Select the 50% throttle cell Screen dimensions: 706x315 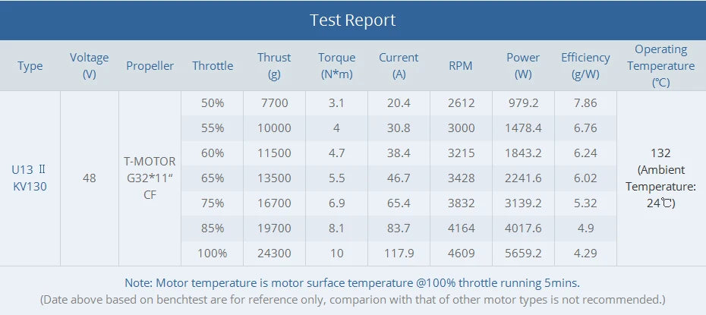click(x=213, y=103)
